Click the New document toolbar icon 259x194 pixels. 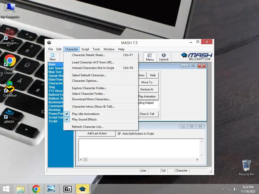pos(53,57)
